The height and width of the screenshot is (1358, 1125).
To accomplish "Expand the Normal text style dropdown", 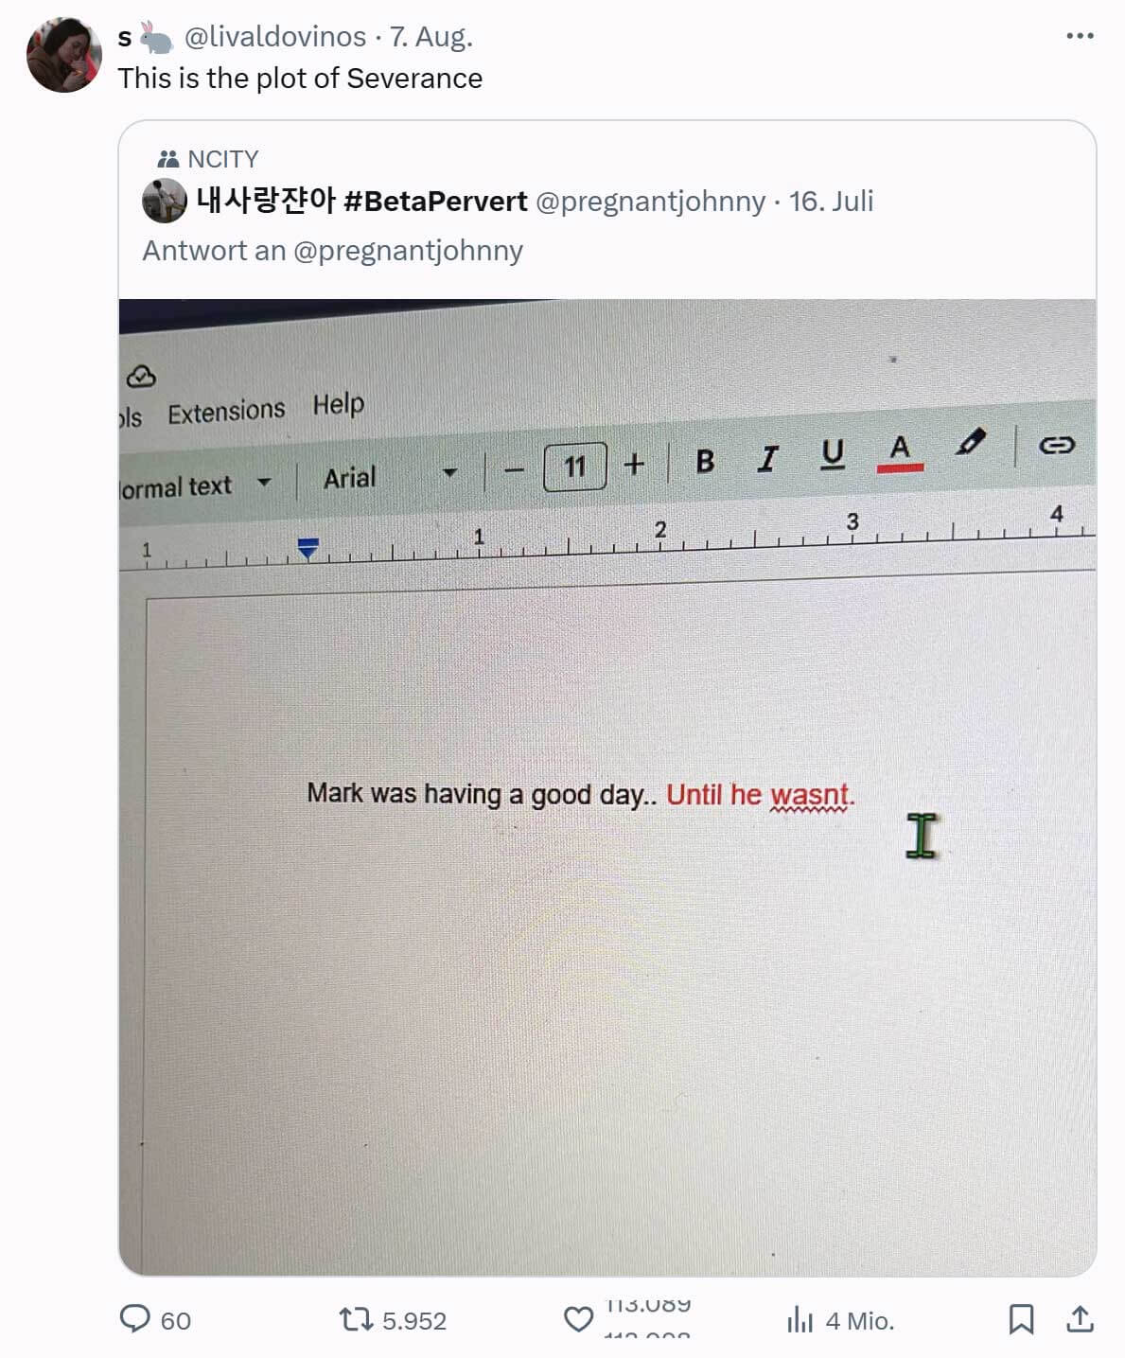I will click(x=196, y=485).
